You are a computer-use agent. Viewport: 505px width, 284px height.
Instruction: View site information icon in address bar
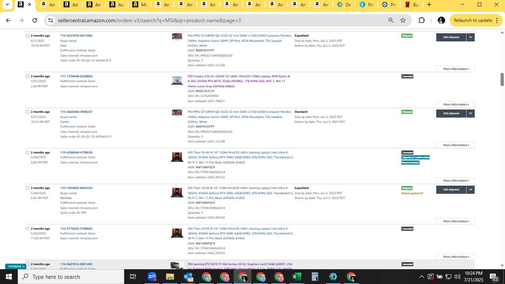click(x=51, y=20)
